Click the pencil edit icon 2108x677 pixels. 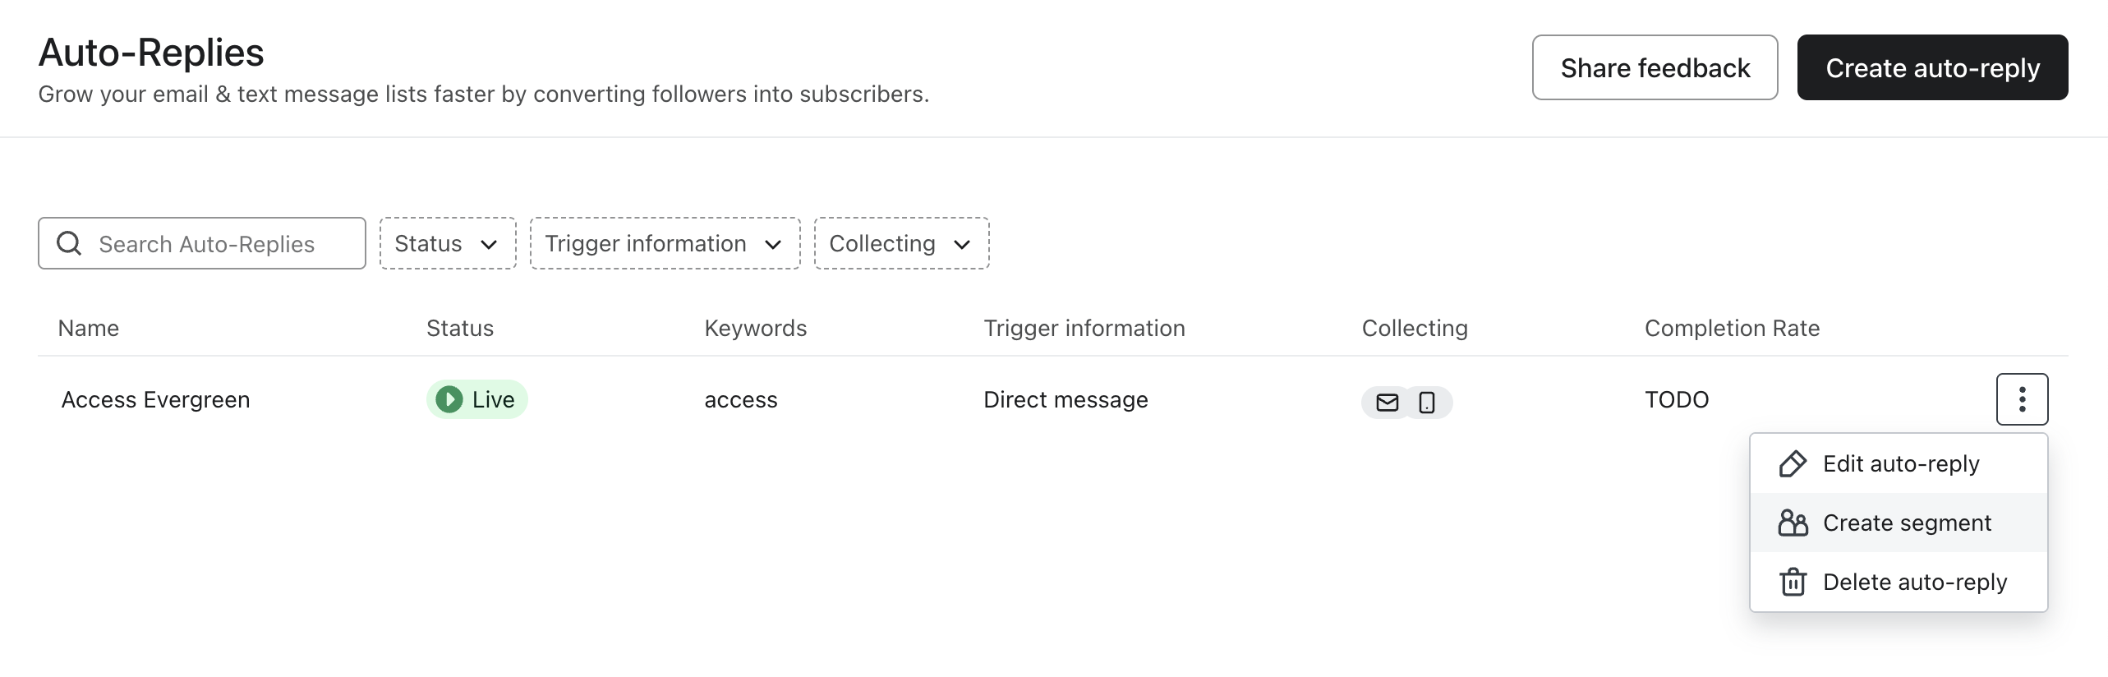pos(1793,464)
